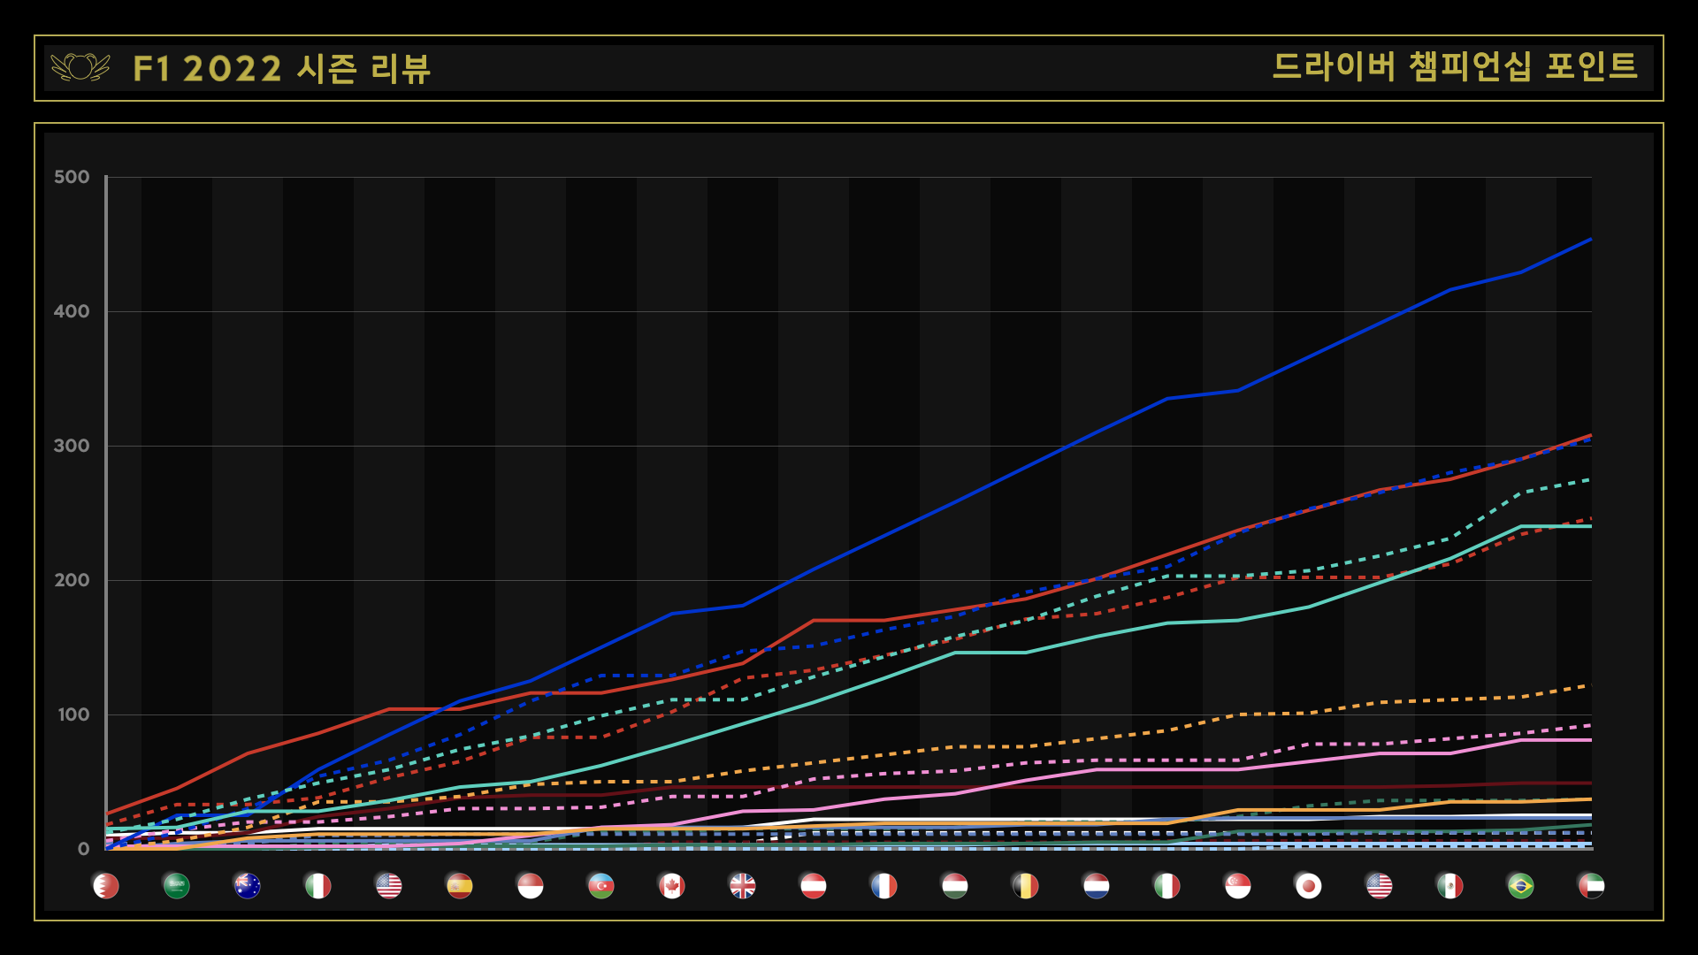Click the winged laurel logo beside the title
The height and width of the screenshot is (955, 1698).
(x=80, y=68)
